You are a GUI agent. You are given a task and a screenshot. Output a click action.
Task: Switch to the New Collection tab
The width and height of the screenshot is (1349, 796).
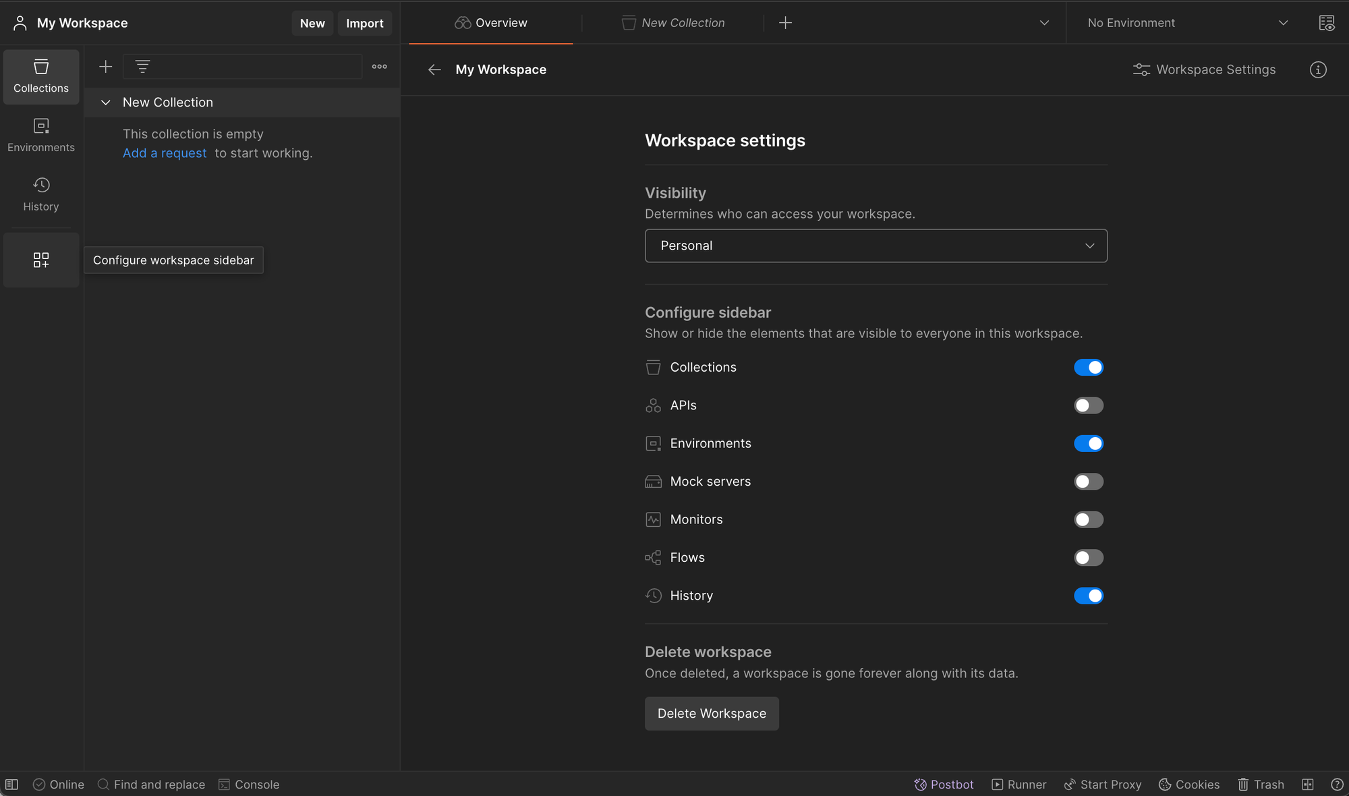pos(673,23)
